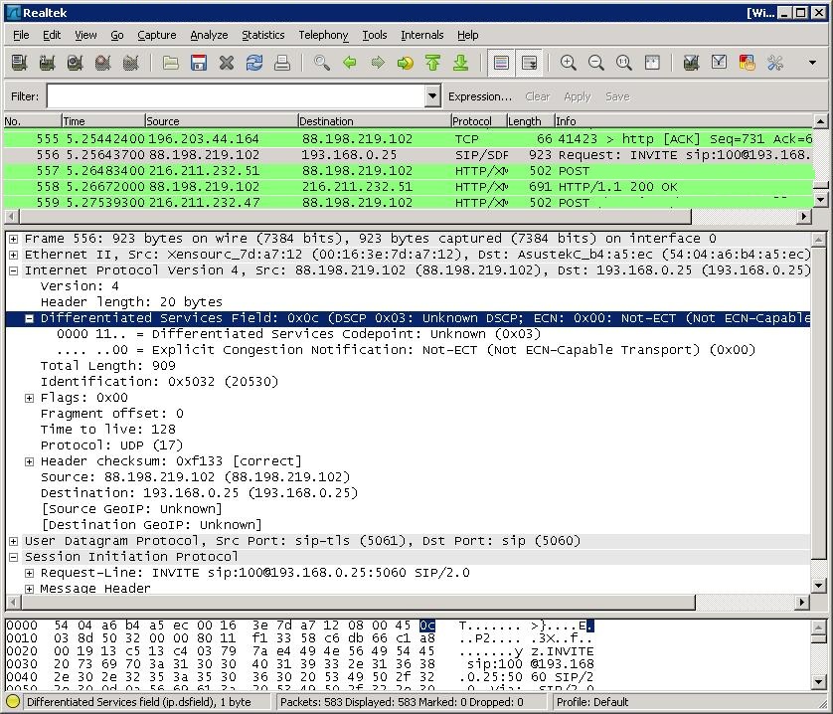
Task: Click the Save filter button
Action: pyautogui.click(x=617, y=96)
